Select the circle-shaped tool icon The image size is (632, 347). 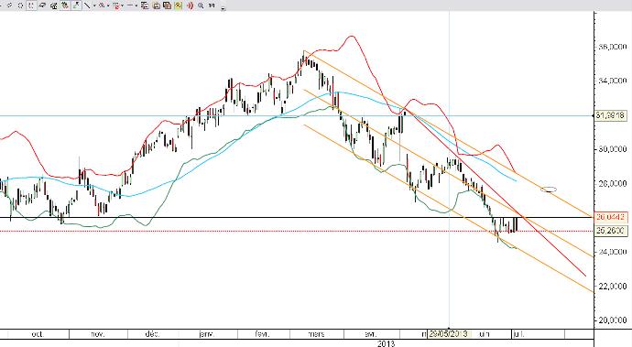pyautogui.click(x=20, y=5)
